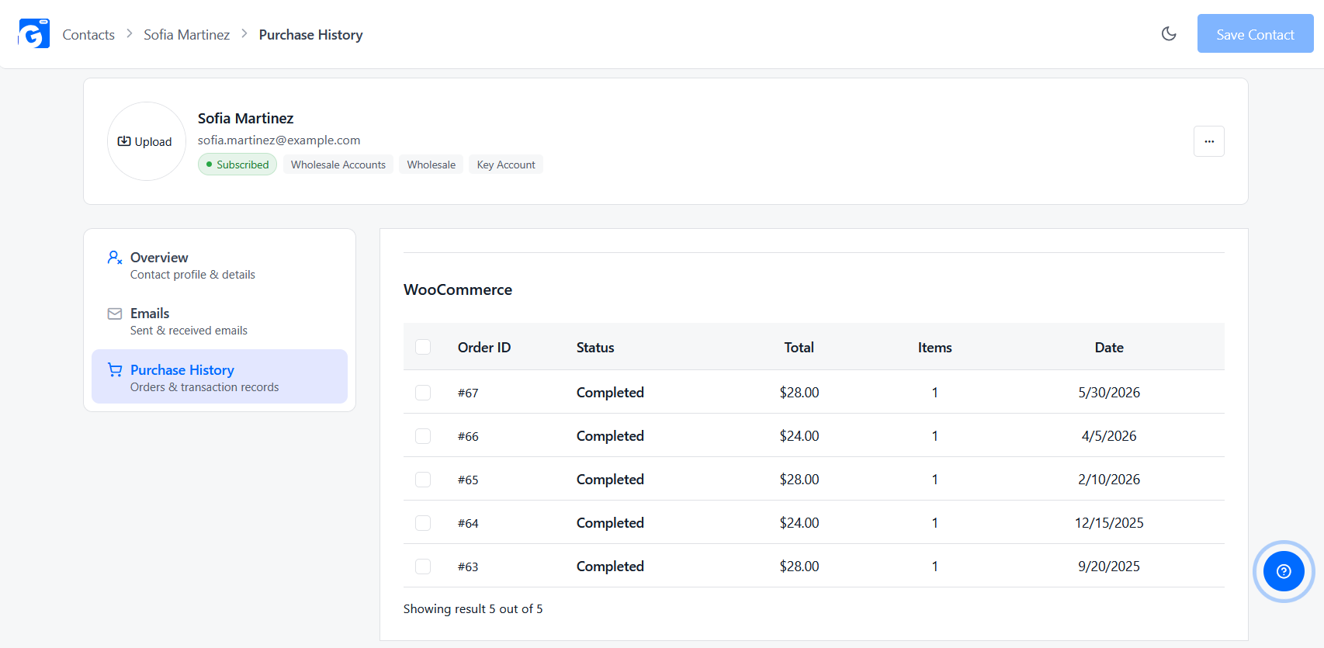The height and width of the screenshot is (648, 1324).
Task: Select the Purchase History tab
Action: [220, 376]
